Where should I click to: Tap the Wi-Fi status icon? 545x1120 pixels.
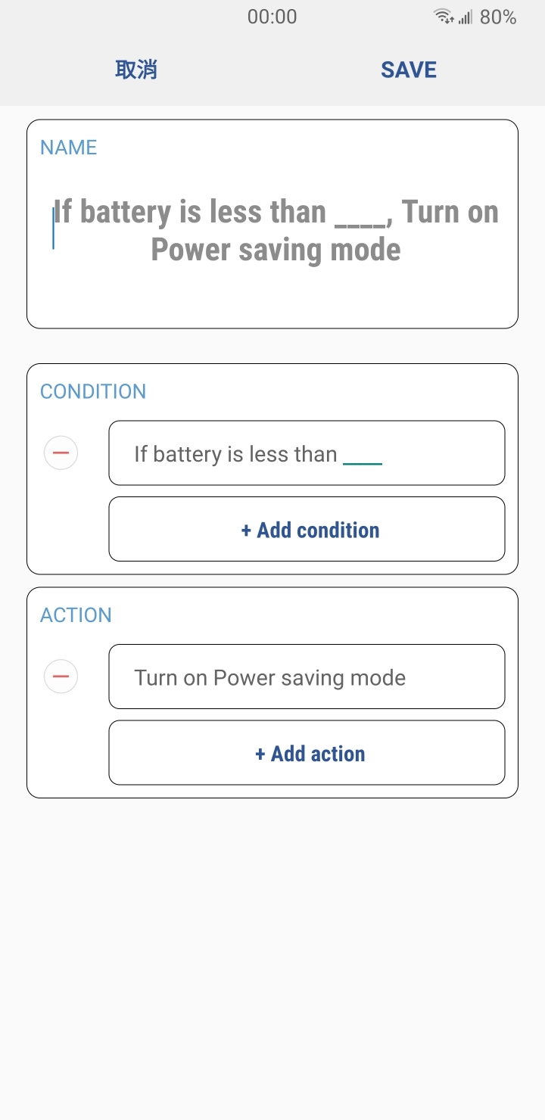point(444,17)
